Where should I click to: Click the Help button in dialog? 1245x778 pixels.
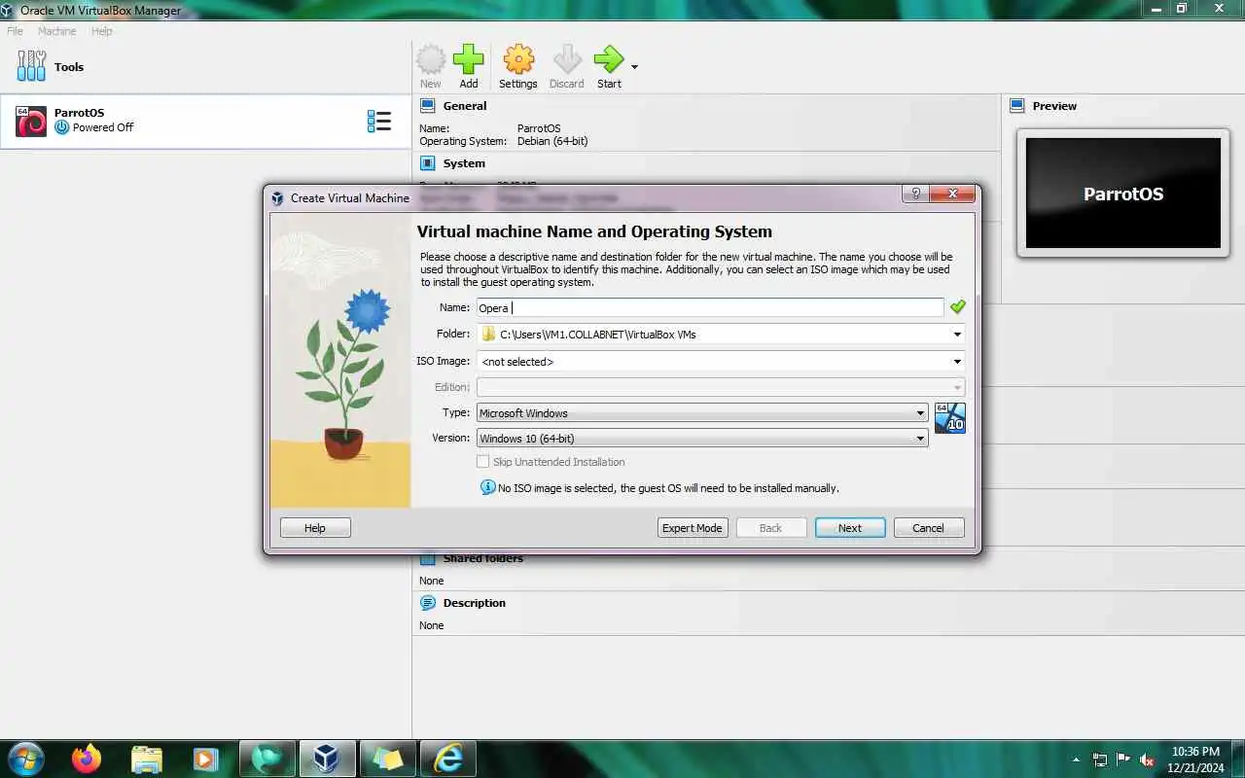315,528
